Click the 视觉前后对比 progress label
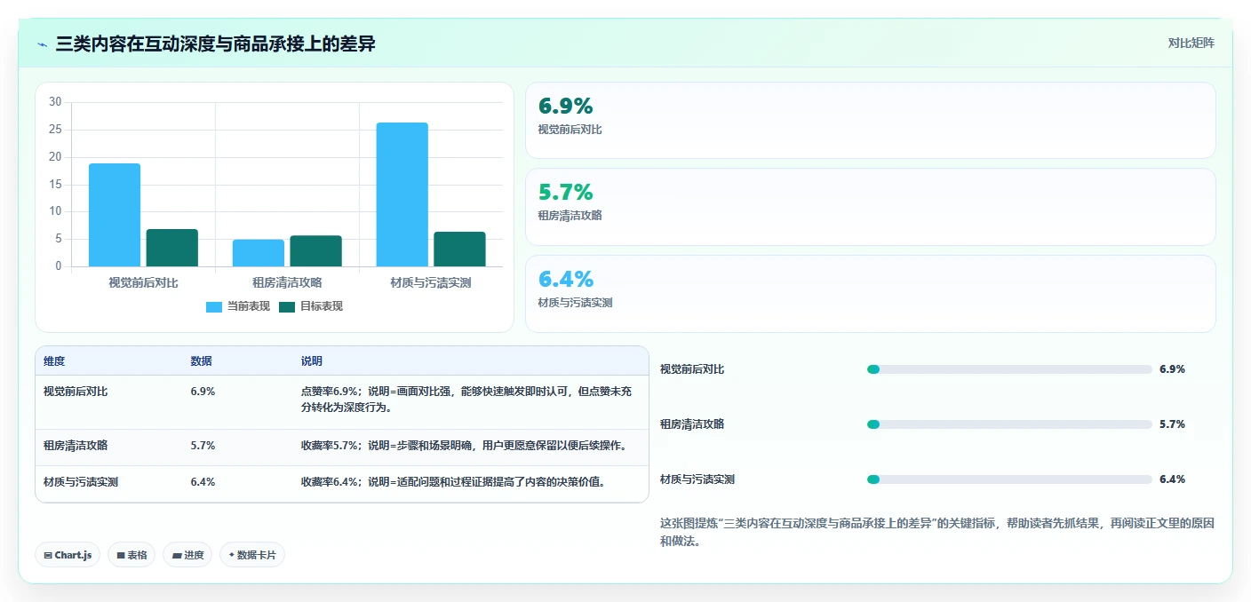 point(692,369)
